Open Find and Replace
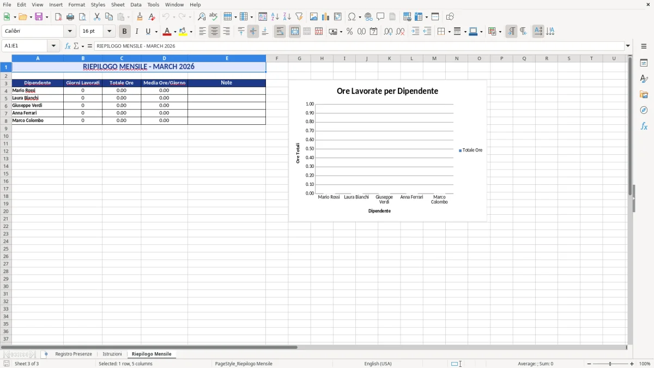Viewport: 654px width, 368px height. tap(202, 16)
